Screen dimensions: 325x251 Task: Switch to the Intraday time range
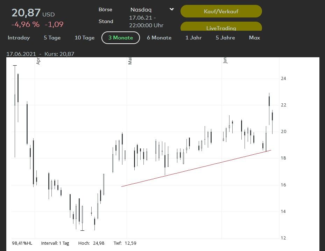[x=19, y=38]
